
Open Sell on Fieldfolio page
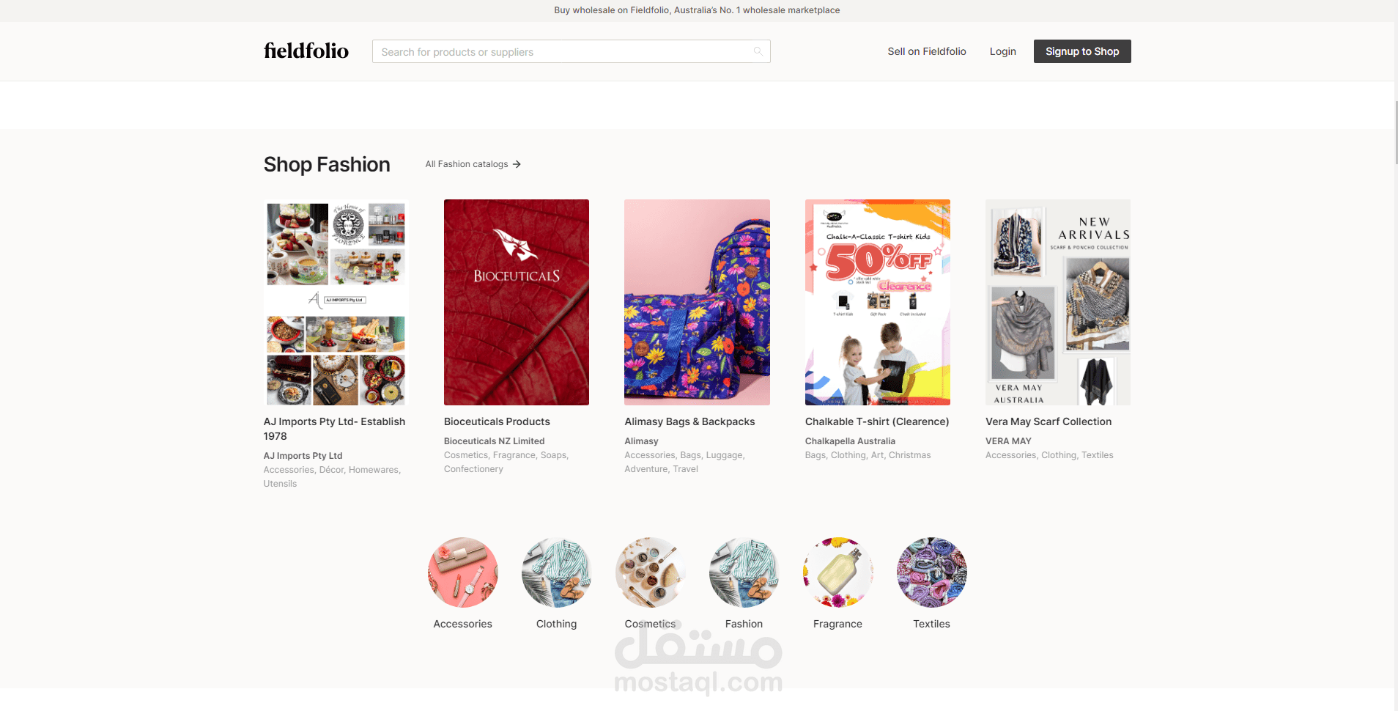(927, 51)
